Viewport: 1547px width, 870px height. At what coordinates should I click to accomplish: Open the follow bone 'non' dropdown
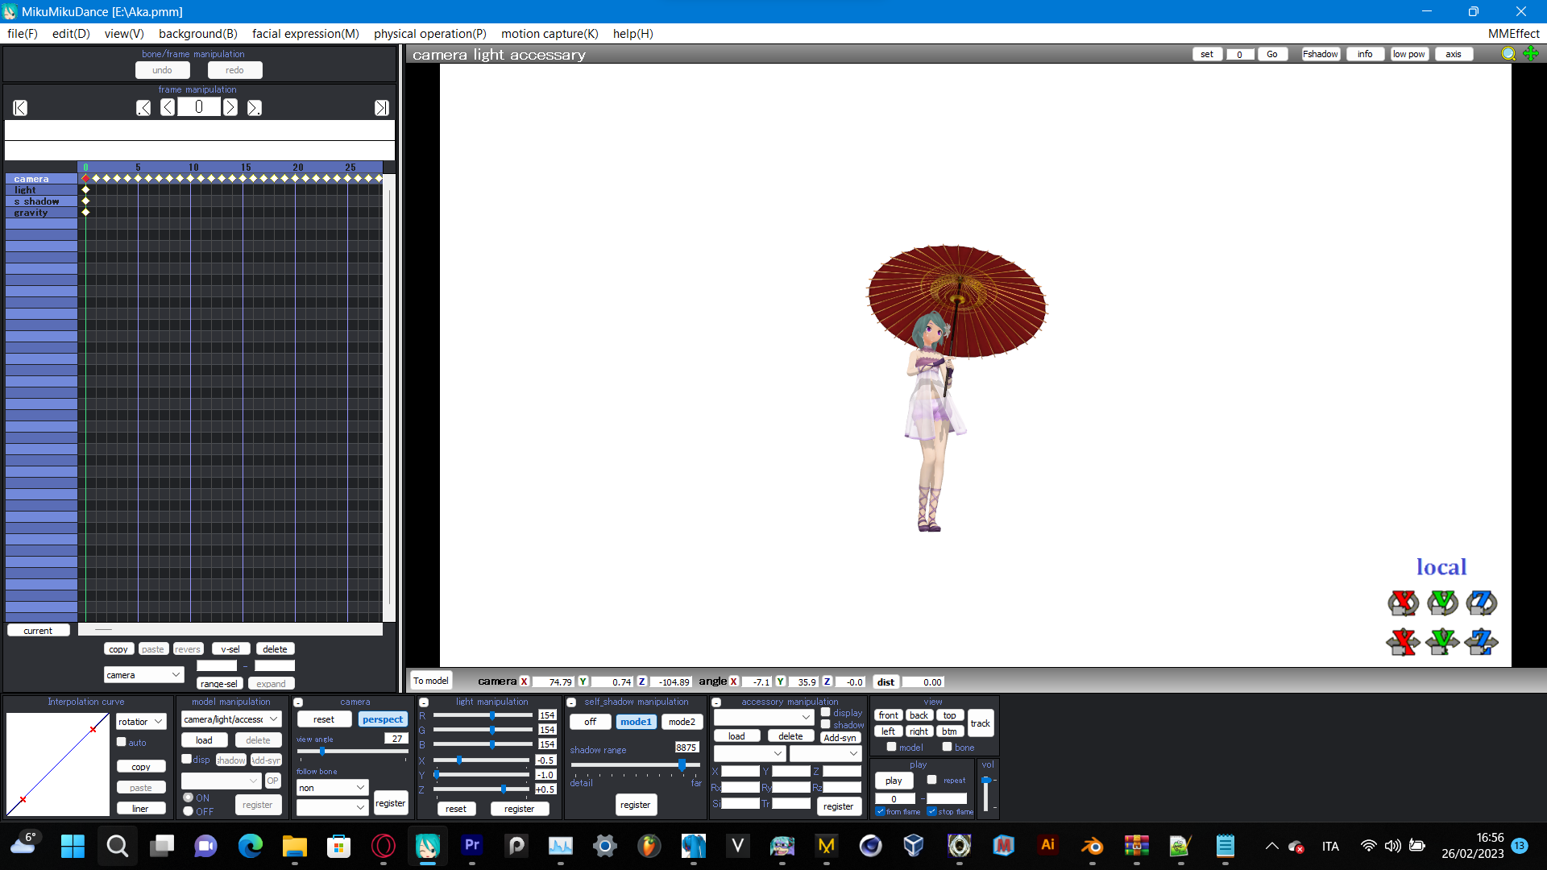tap(332, 788)
